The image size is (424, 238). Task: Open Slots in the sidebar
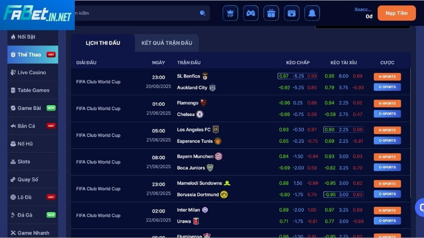coord(33,161)
